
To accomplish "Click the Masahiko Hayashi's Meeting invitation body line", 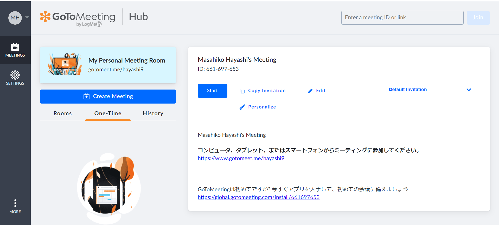I will pos(232,135).
